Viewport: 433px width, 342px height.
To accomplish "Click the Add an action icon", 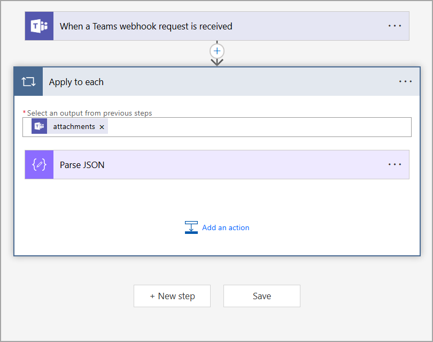I will click(191, 227).
